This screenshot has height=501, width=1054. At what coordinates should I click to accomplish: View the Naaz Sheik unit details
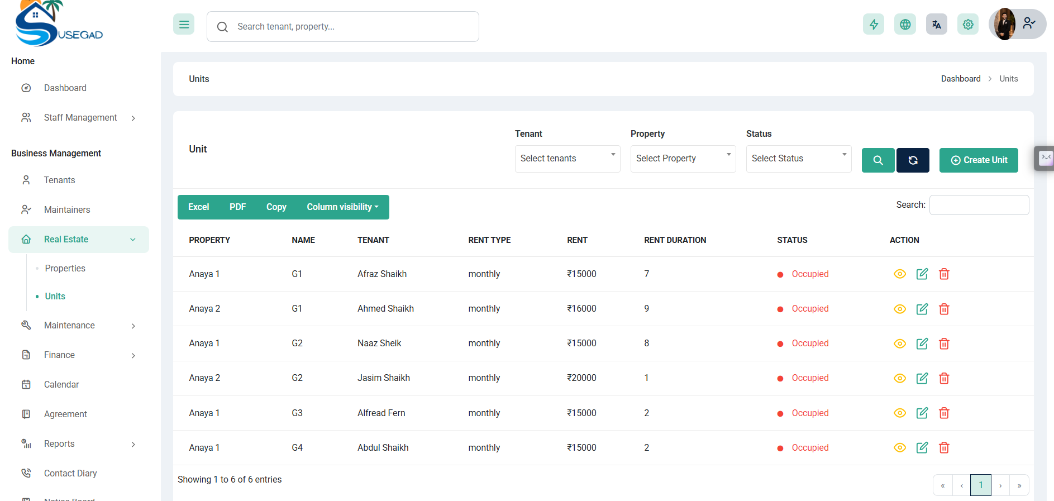900,343
